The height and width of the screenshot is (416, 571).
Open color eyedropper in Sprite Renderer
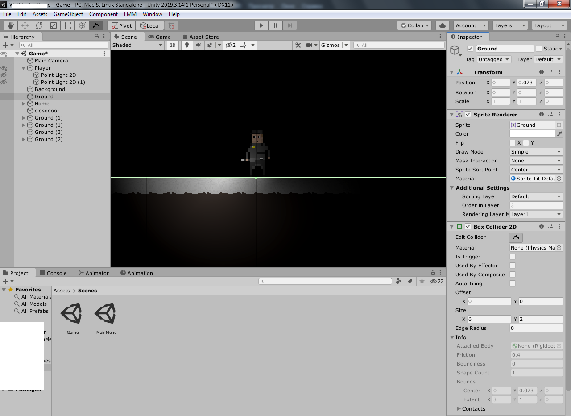point(559,134)
